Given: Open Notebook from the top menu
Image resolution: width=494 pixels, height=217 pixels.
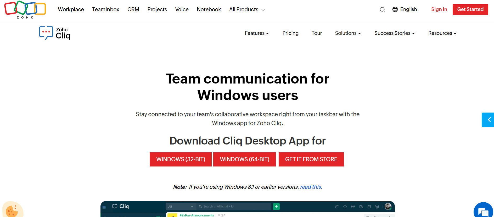Looking at the screenshot, I should (209, 9).
